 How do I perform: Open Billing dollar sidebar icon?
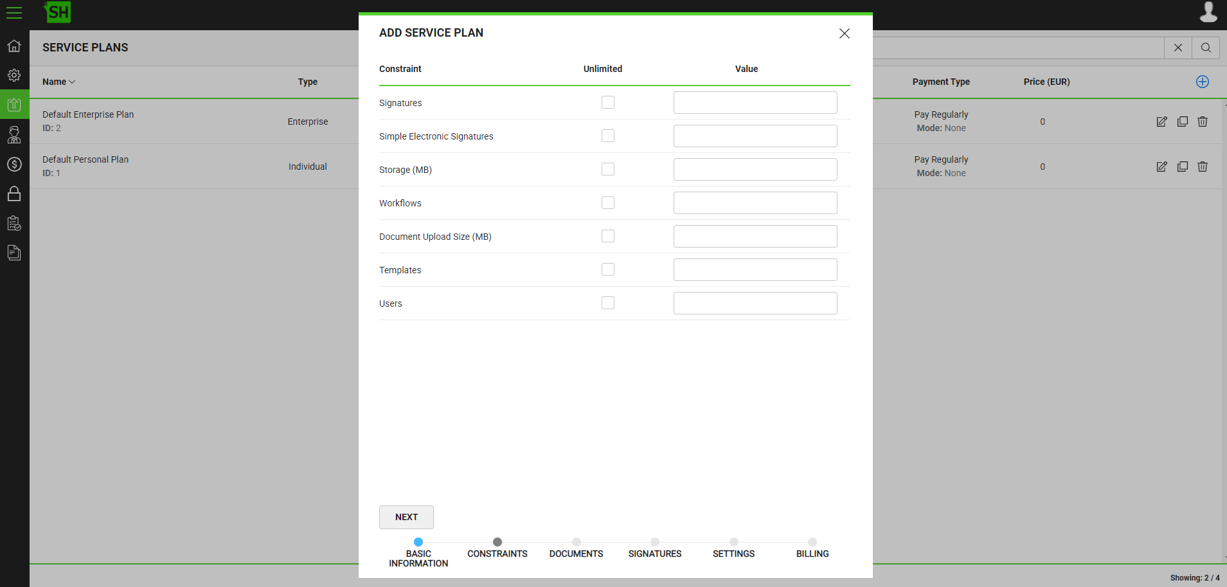pyautogui.click(x=14, y=164)
